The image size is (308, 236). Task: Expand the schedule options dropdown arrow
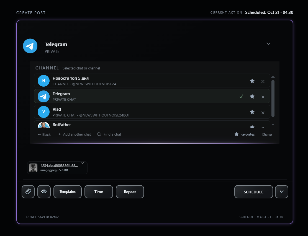[282, 192]
